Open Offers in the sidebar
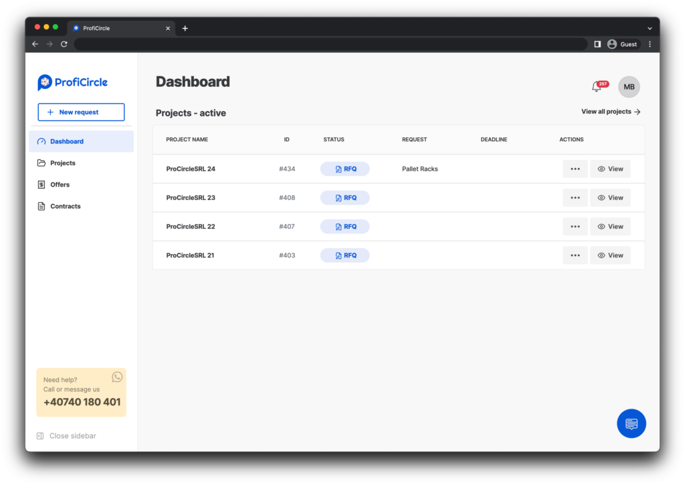The image size is (685, 485). (81, 185)
